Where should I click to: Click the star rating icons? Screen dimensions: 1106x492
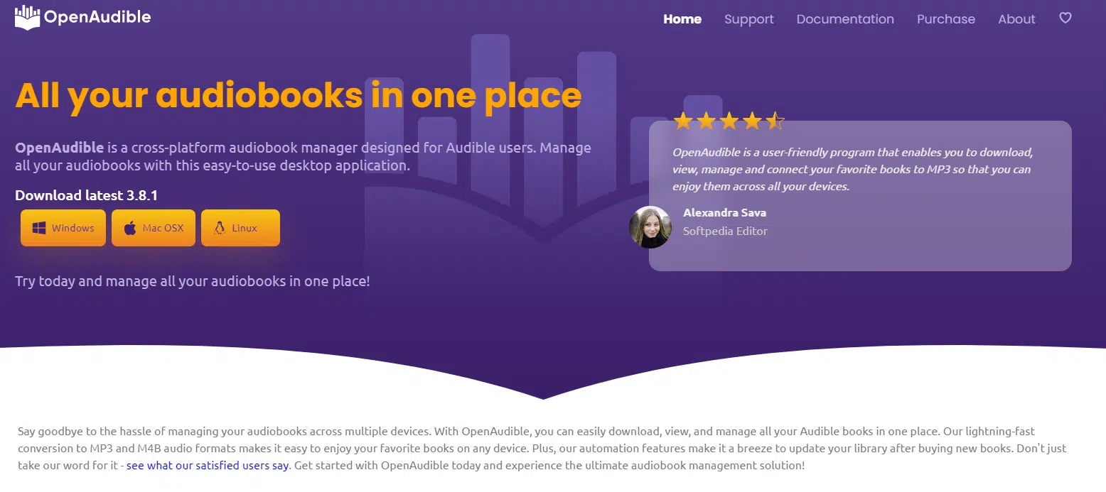coord(729,121)
